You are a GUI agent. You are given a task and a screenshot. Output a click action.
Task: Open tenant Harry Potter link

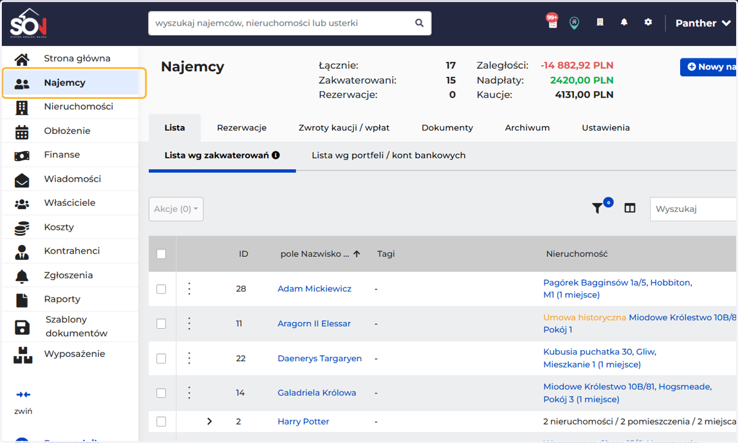pos(303,421)
